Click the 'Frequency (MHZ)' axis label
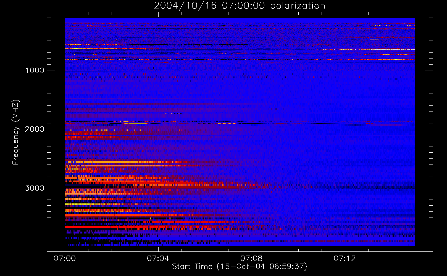 pos(16,132)
